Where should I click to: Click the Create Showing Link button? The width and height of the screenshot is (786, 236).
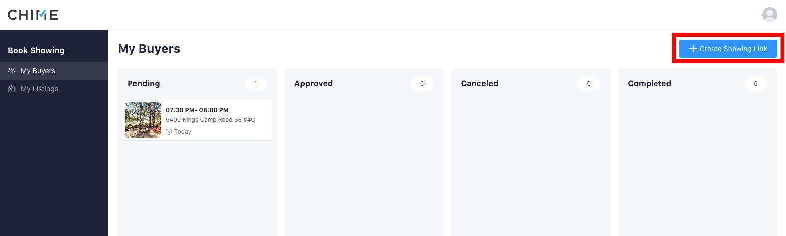coord(728,49)
